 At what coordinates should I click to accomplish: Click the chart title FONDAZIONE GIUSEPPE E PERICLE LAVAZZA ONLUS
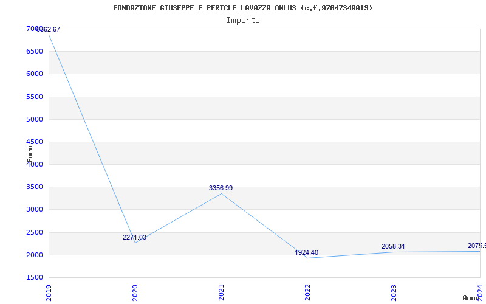(242, 8)
